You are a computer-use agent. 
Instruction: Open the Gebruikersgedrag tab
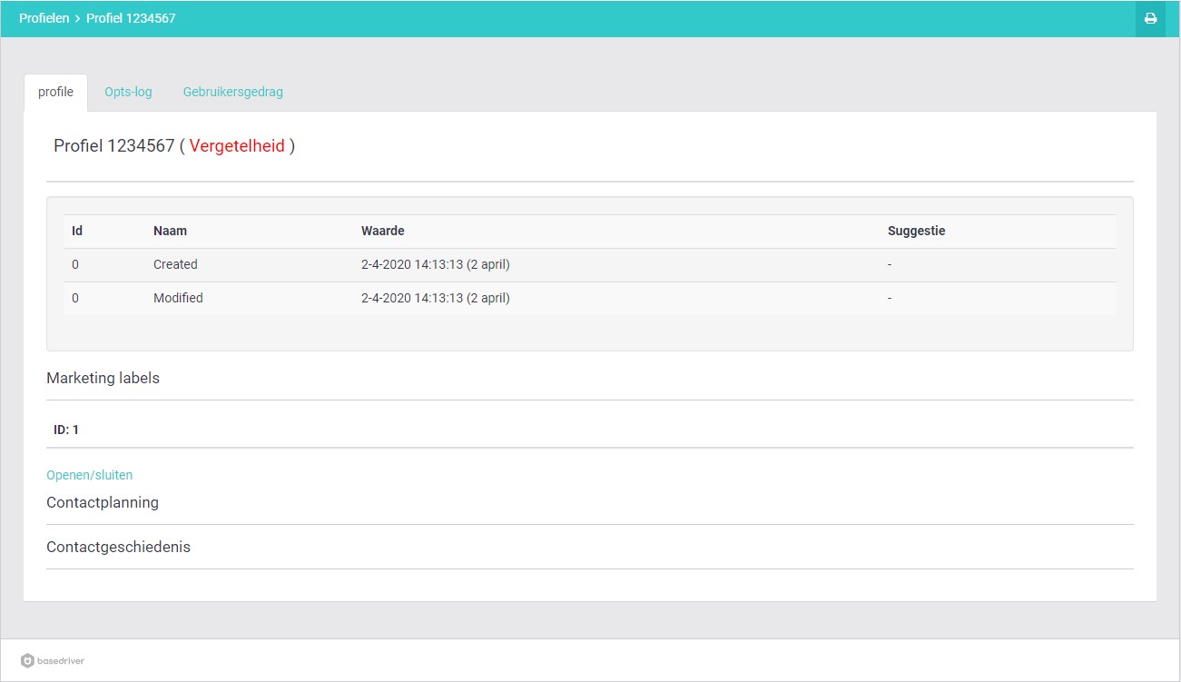click(x=233, y=93)
